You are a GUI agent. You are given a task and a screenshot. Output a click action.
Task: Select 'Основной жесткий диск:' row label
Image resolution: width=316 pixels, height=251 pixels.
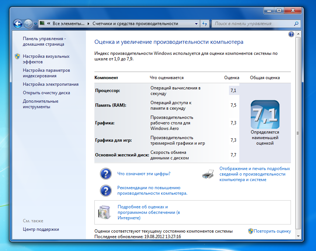[122, 155]
